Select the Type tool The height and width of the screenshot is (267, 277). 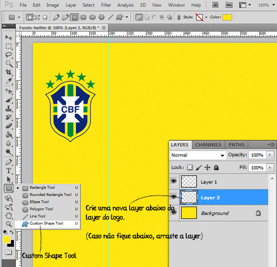coord(8,171)
